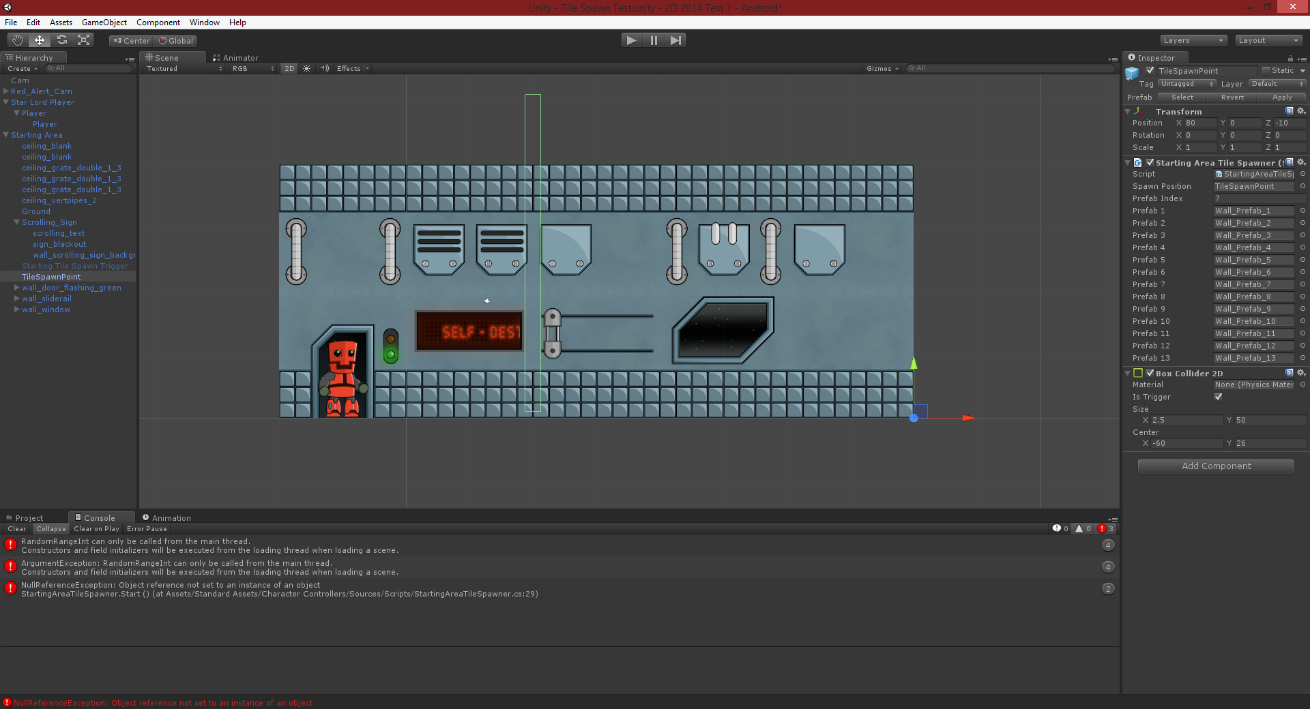Image resolution: width=1310 pixels, height=709 pixels.
Task: Click object picker for Prefab 13
Action: pyautogui.click(x=1302, y=358)
